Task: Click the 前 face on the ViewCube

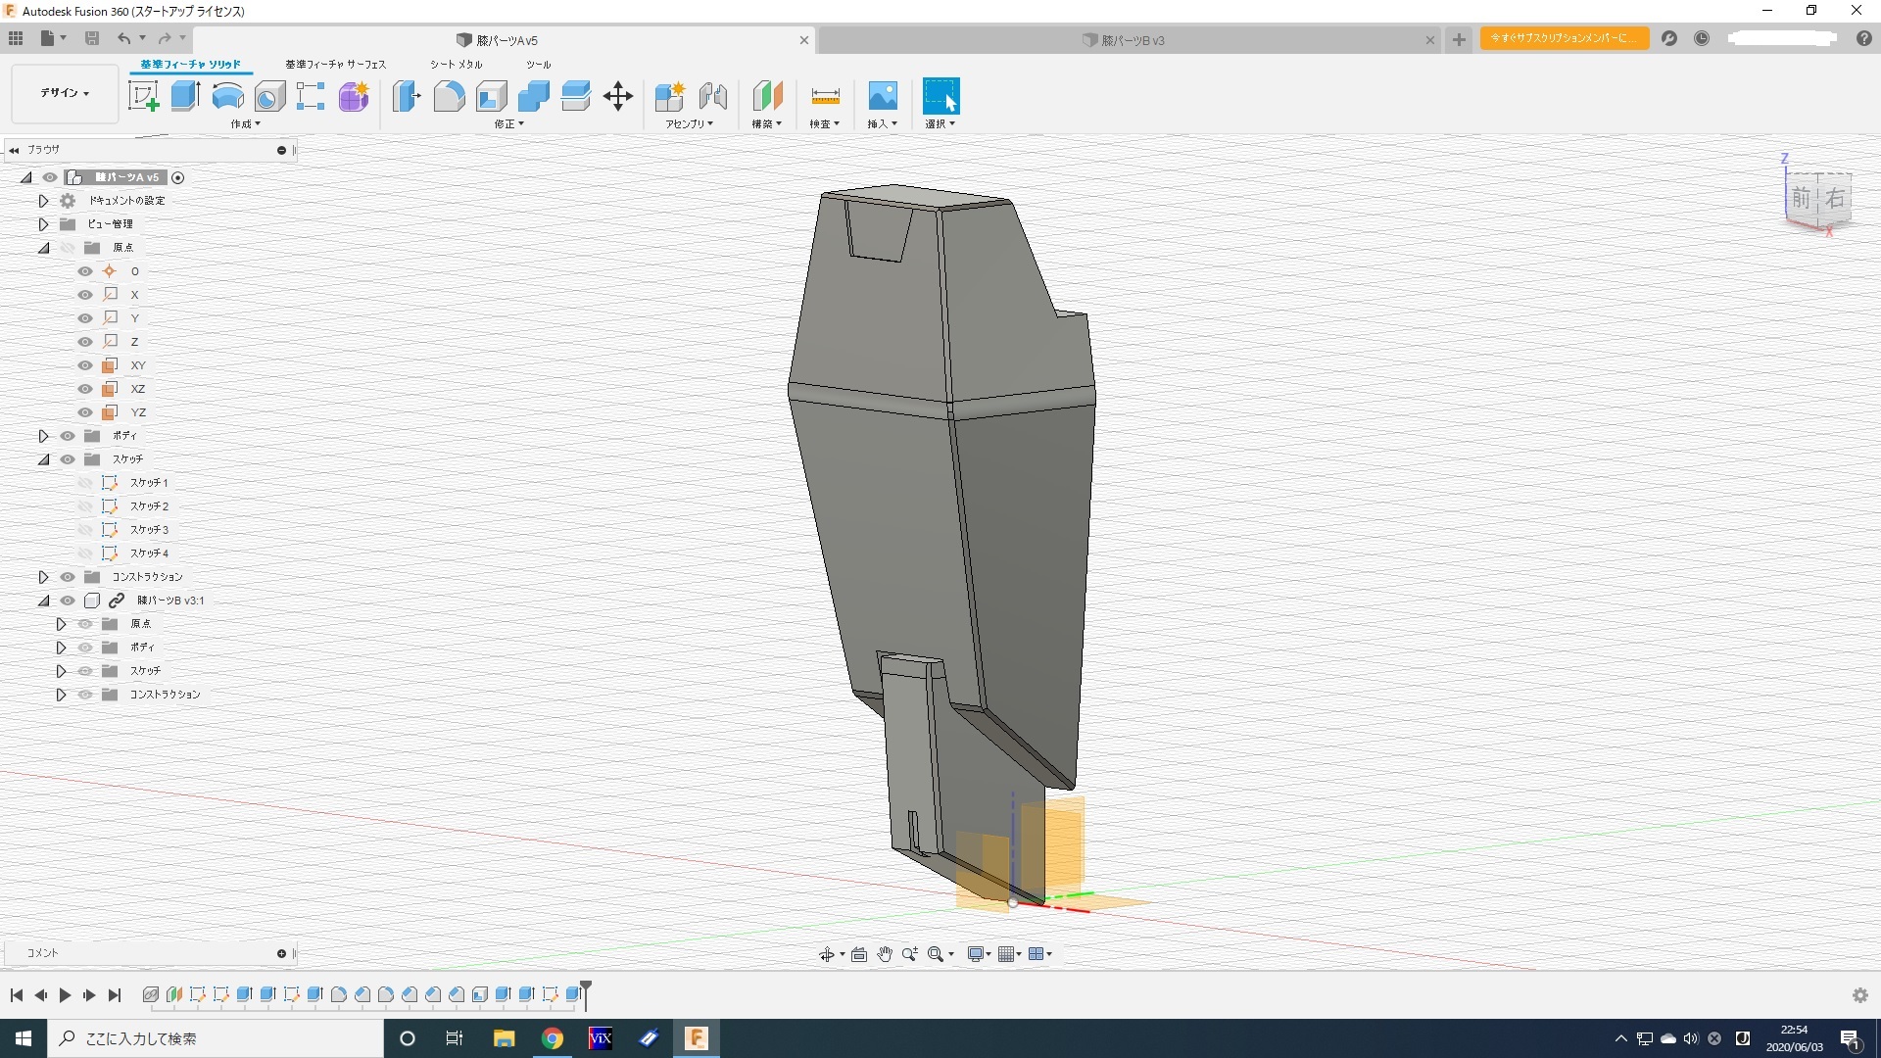Action: pos(1801,199)
